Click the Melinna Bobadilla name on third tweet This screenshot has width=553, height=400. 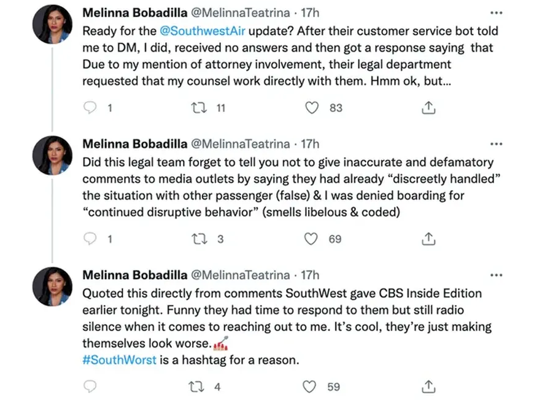[x=134, y=275]
